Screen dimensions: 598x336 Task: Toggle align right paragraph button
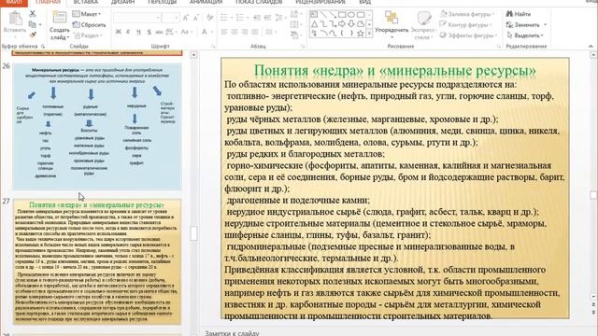[245, 32]
